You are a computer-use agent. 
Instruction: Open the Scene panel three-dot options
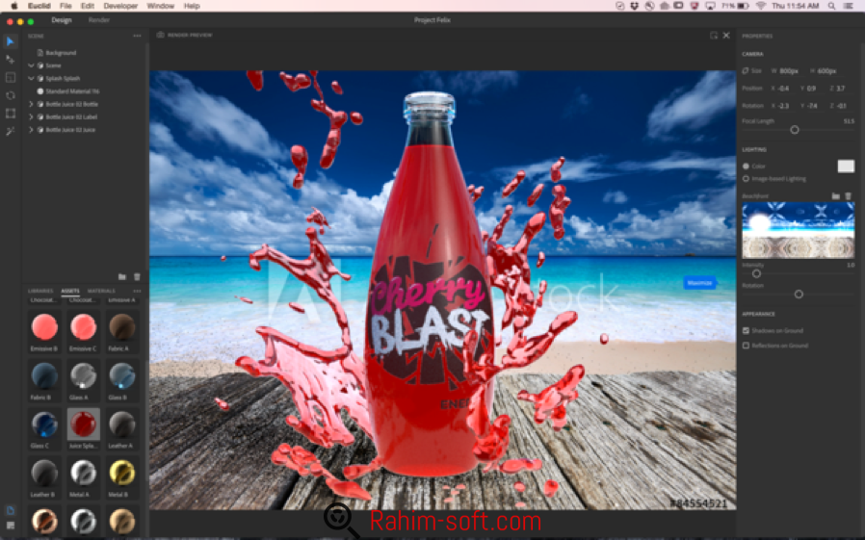click(x=137, y=36)
